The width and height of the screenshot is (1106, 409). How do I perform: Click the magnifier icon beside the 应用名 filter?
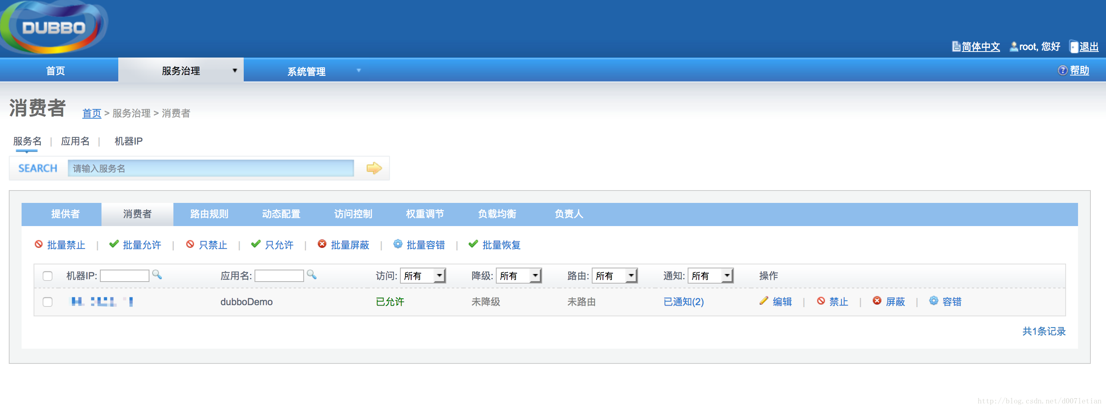312,275
